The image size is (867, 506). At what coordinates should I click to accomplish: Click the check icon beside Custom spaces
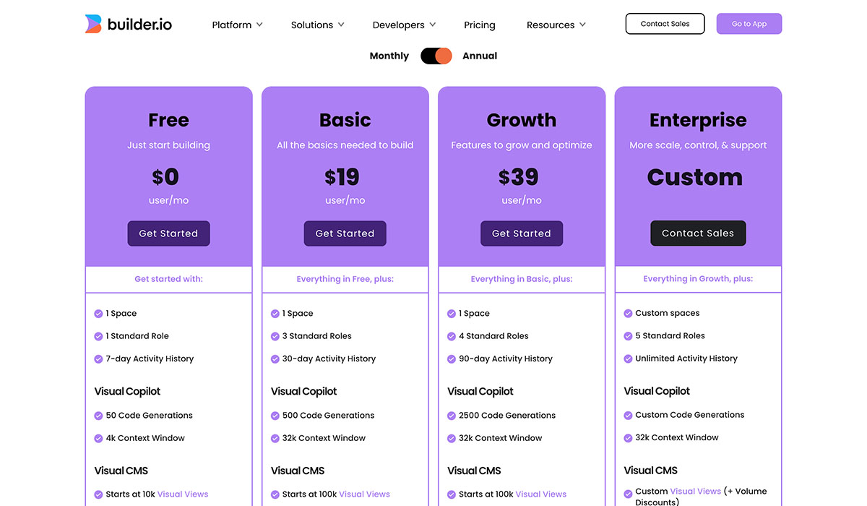click(628, 313)
